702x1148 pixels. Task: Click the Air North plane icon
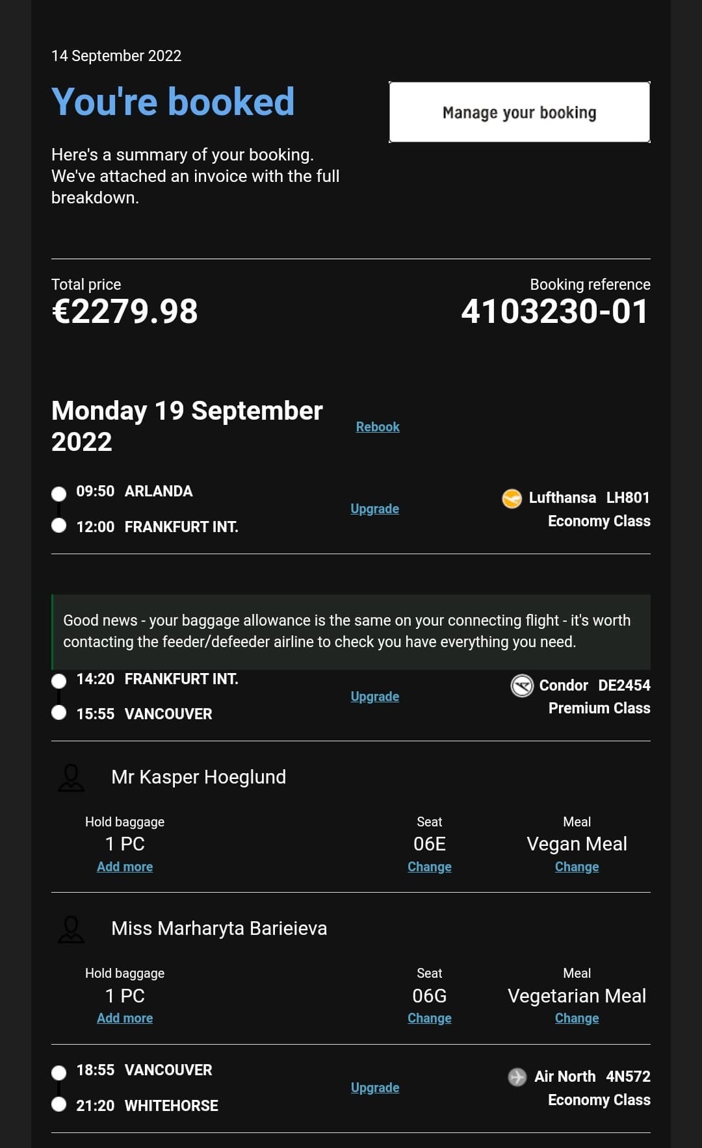(x=517, y=1077)
